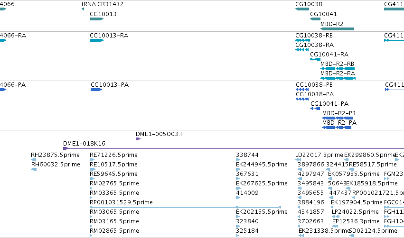Image resolution: width=404 pixels, height=238 pixels.
Task: Select the CG10013-PA protein label
Action: click(x=110, y=85)
